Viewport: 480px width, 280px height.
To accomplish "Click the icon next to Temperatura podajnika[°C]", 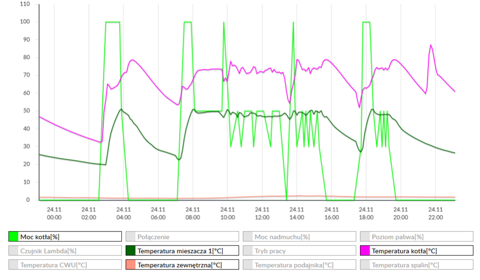I will pos(248,264).
